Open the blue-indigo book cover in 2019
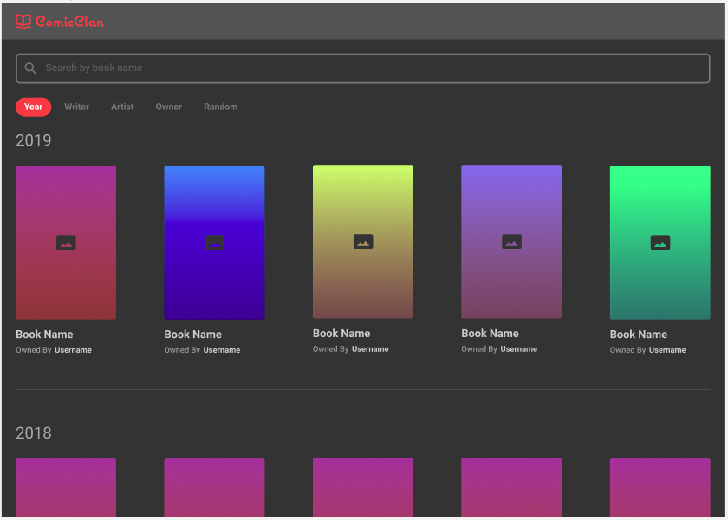 point(215,243)
